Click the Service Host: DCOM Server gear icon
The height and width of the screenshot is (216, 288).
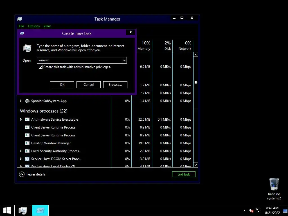pos(27,159)
